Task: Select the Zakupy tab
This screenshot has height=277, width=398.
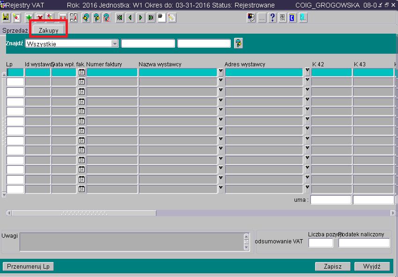Action: tap(49, 30)
